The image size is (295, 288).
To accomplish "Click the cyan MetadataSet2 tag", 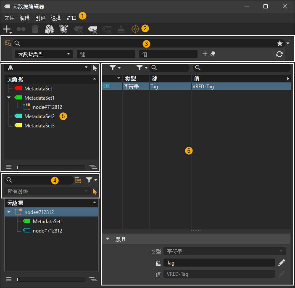I will [18, 116].
